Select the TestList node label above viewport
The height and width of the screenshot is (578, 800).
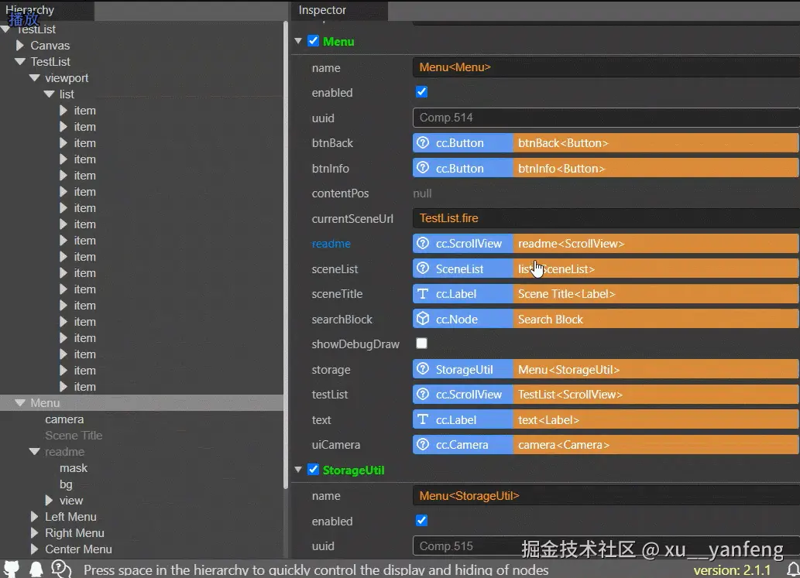point(50,62)
